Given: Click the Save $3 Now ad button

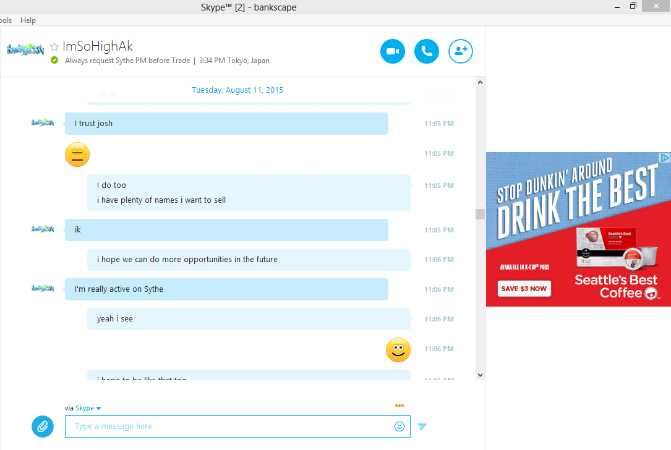Looking at the screenshot, I should (x=524, y=289).
